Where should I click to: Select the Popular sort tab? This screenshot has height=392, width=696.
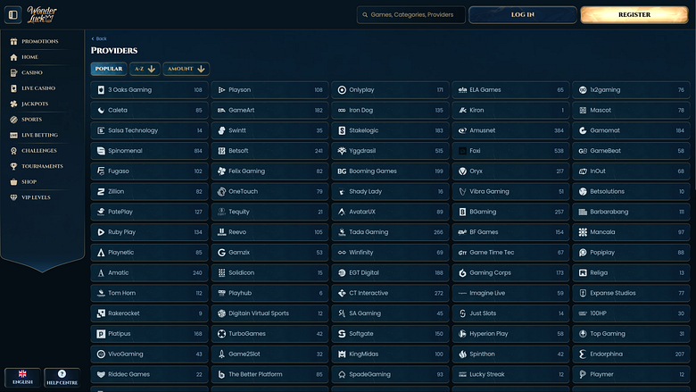coord(109,69)
